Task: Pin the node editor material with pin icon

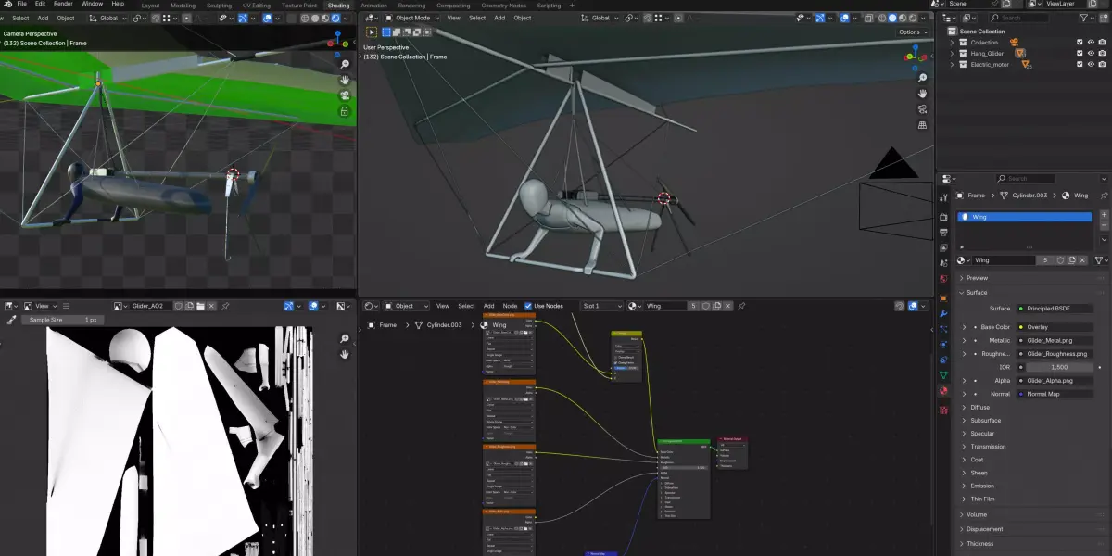Action: 740,306
